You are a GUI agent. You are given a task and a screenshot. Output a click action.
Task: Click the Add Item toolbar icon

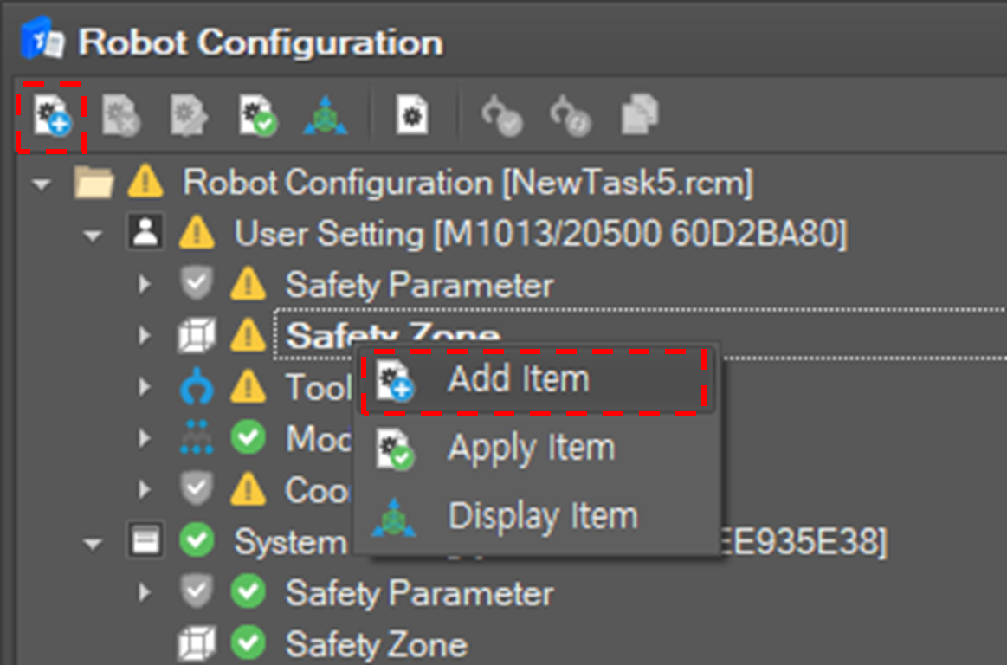coord(50,116)
